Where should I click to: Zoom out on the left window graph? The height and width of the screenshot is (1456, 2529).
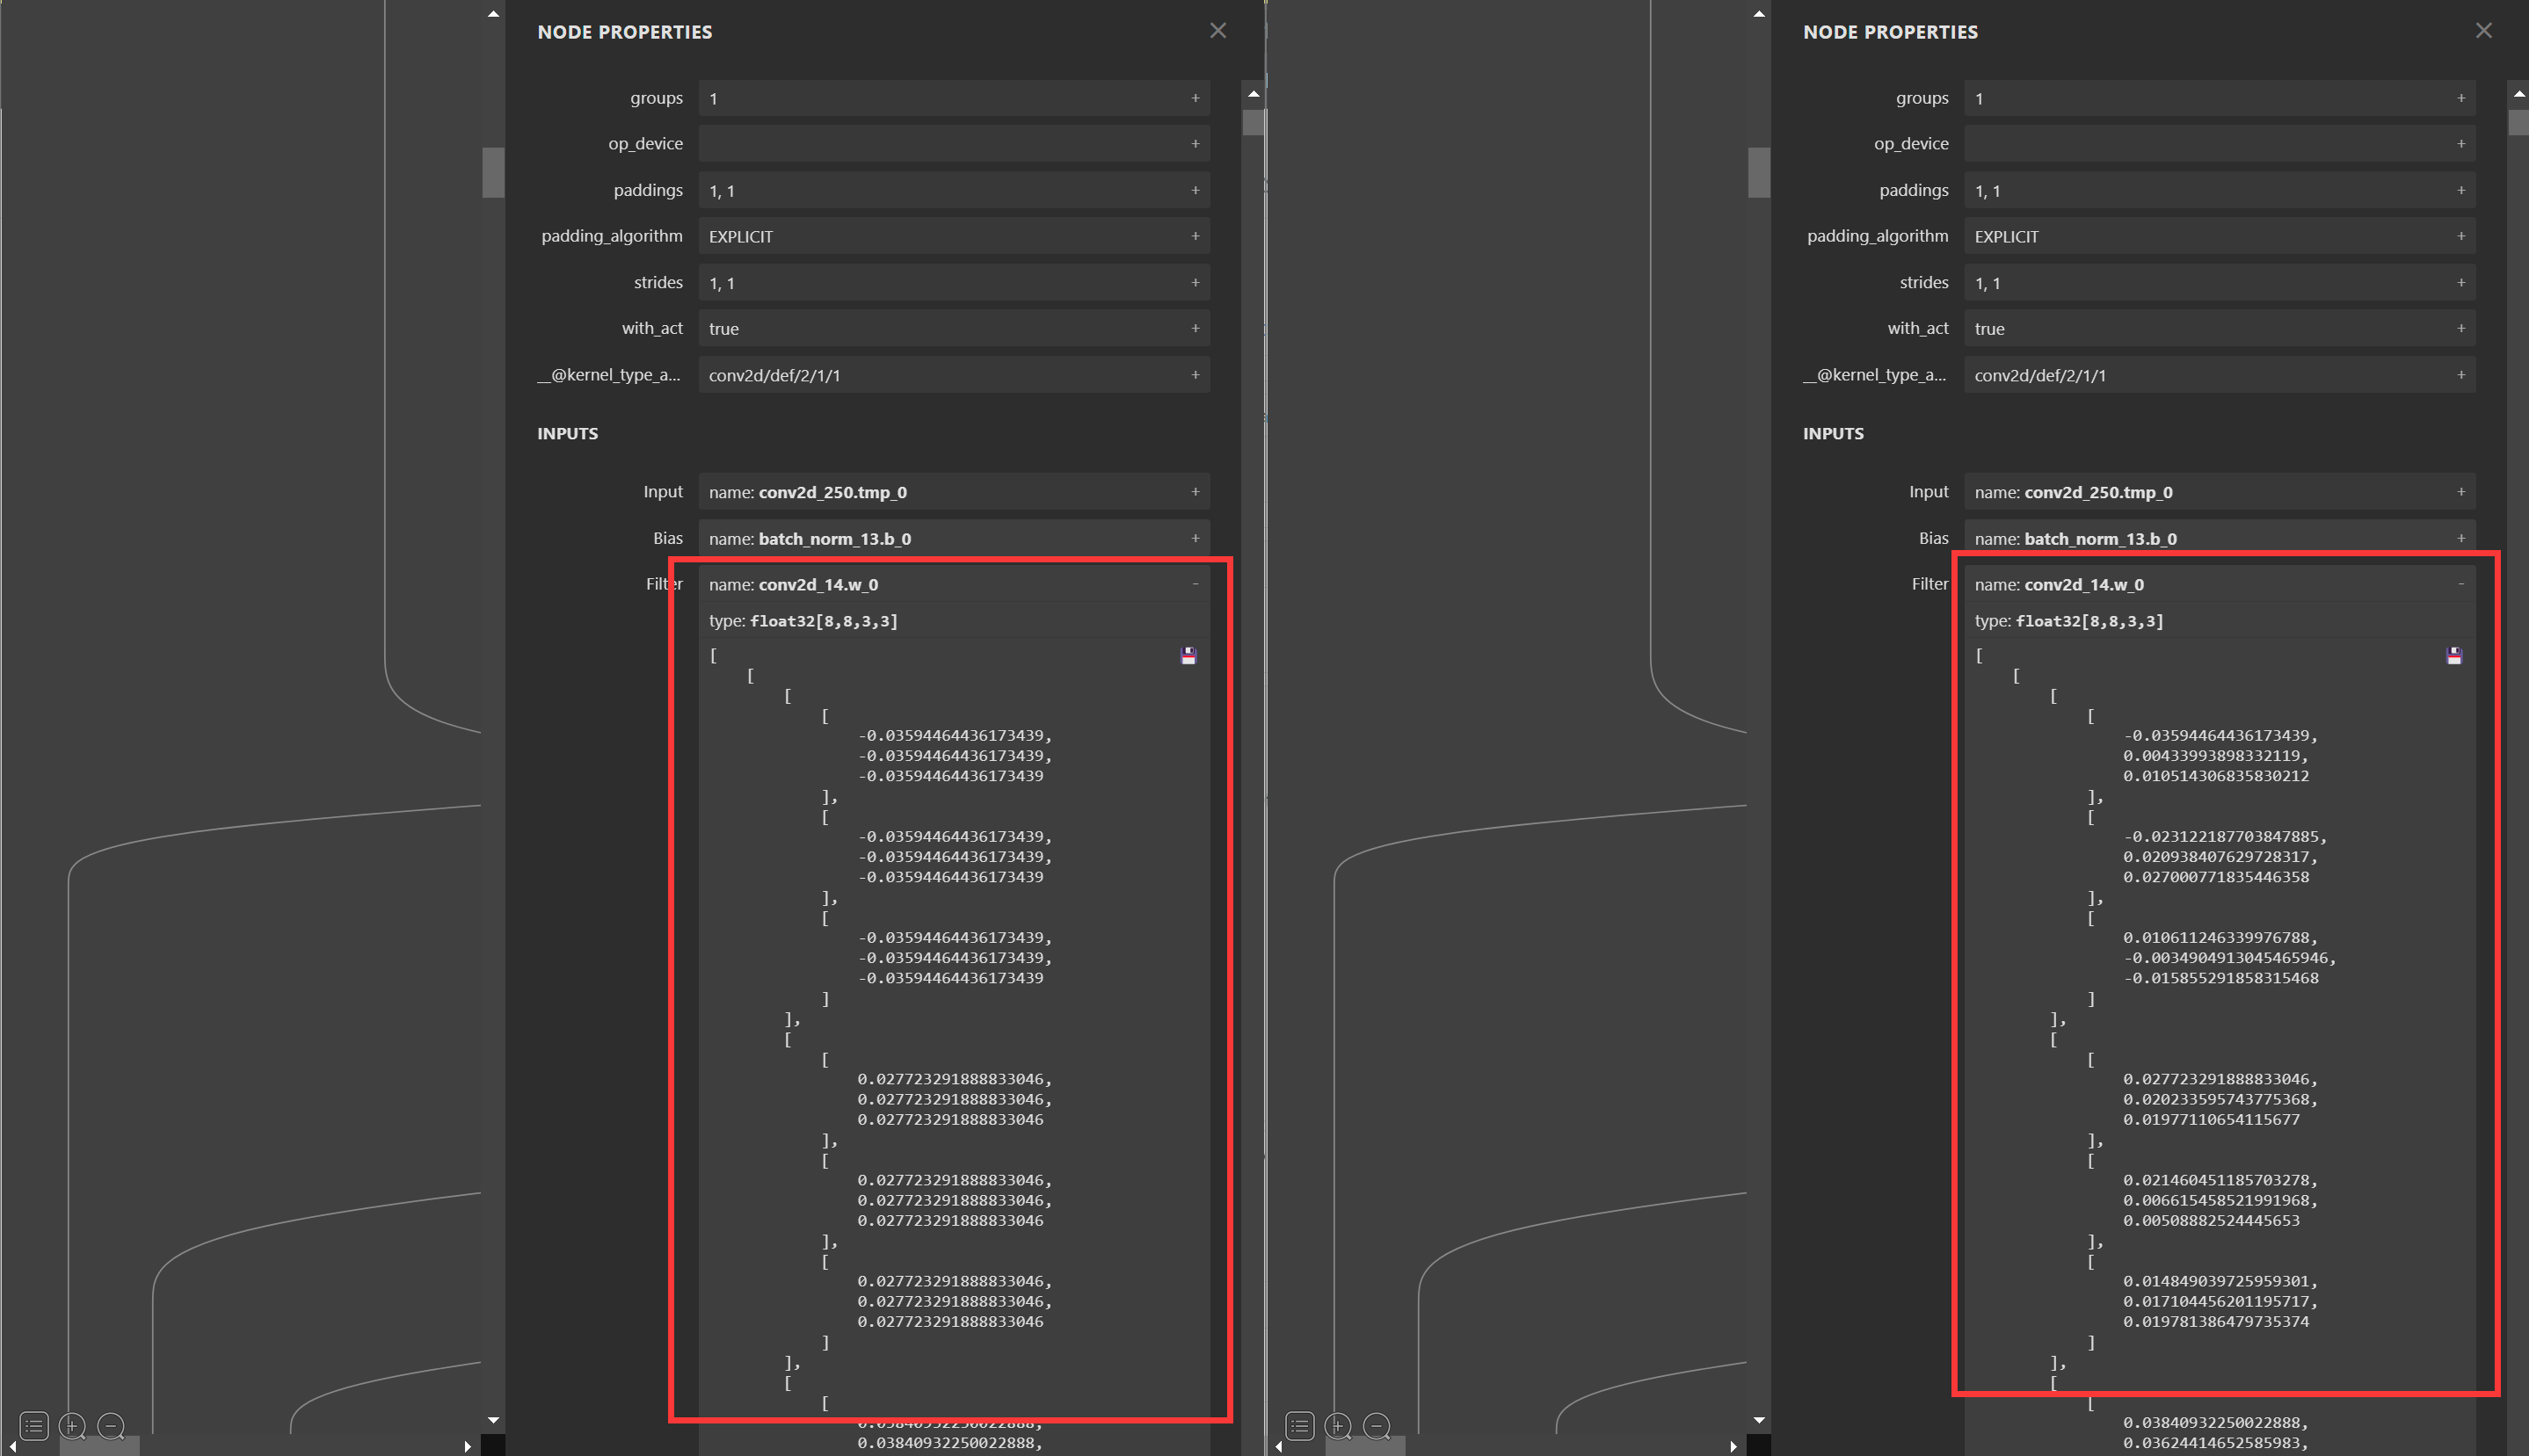(111, 1425)
